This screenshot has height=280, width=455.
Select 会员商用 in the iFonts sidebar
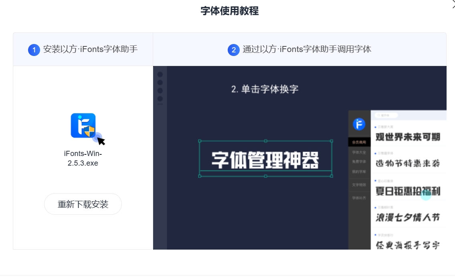coord(359,142)
